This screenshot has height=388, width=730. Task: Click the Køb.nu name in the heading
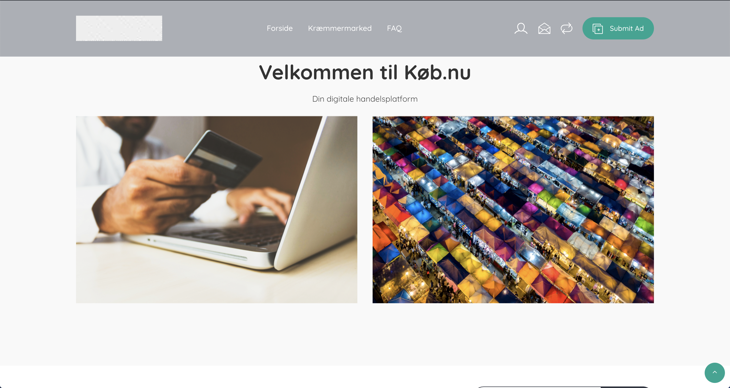tap(437, 72)
